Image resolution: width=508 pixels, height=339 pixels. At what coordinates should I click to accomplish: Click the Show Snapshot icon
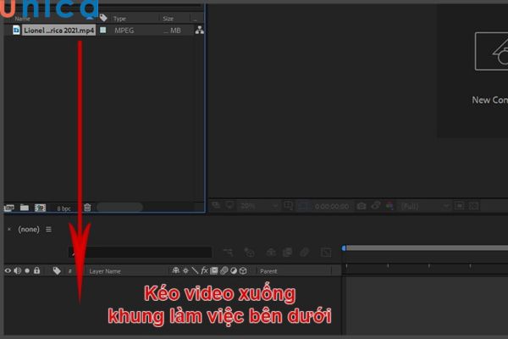tap(376, 206)
